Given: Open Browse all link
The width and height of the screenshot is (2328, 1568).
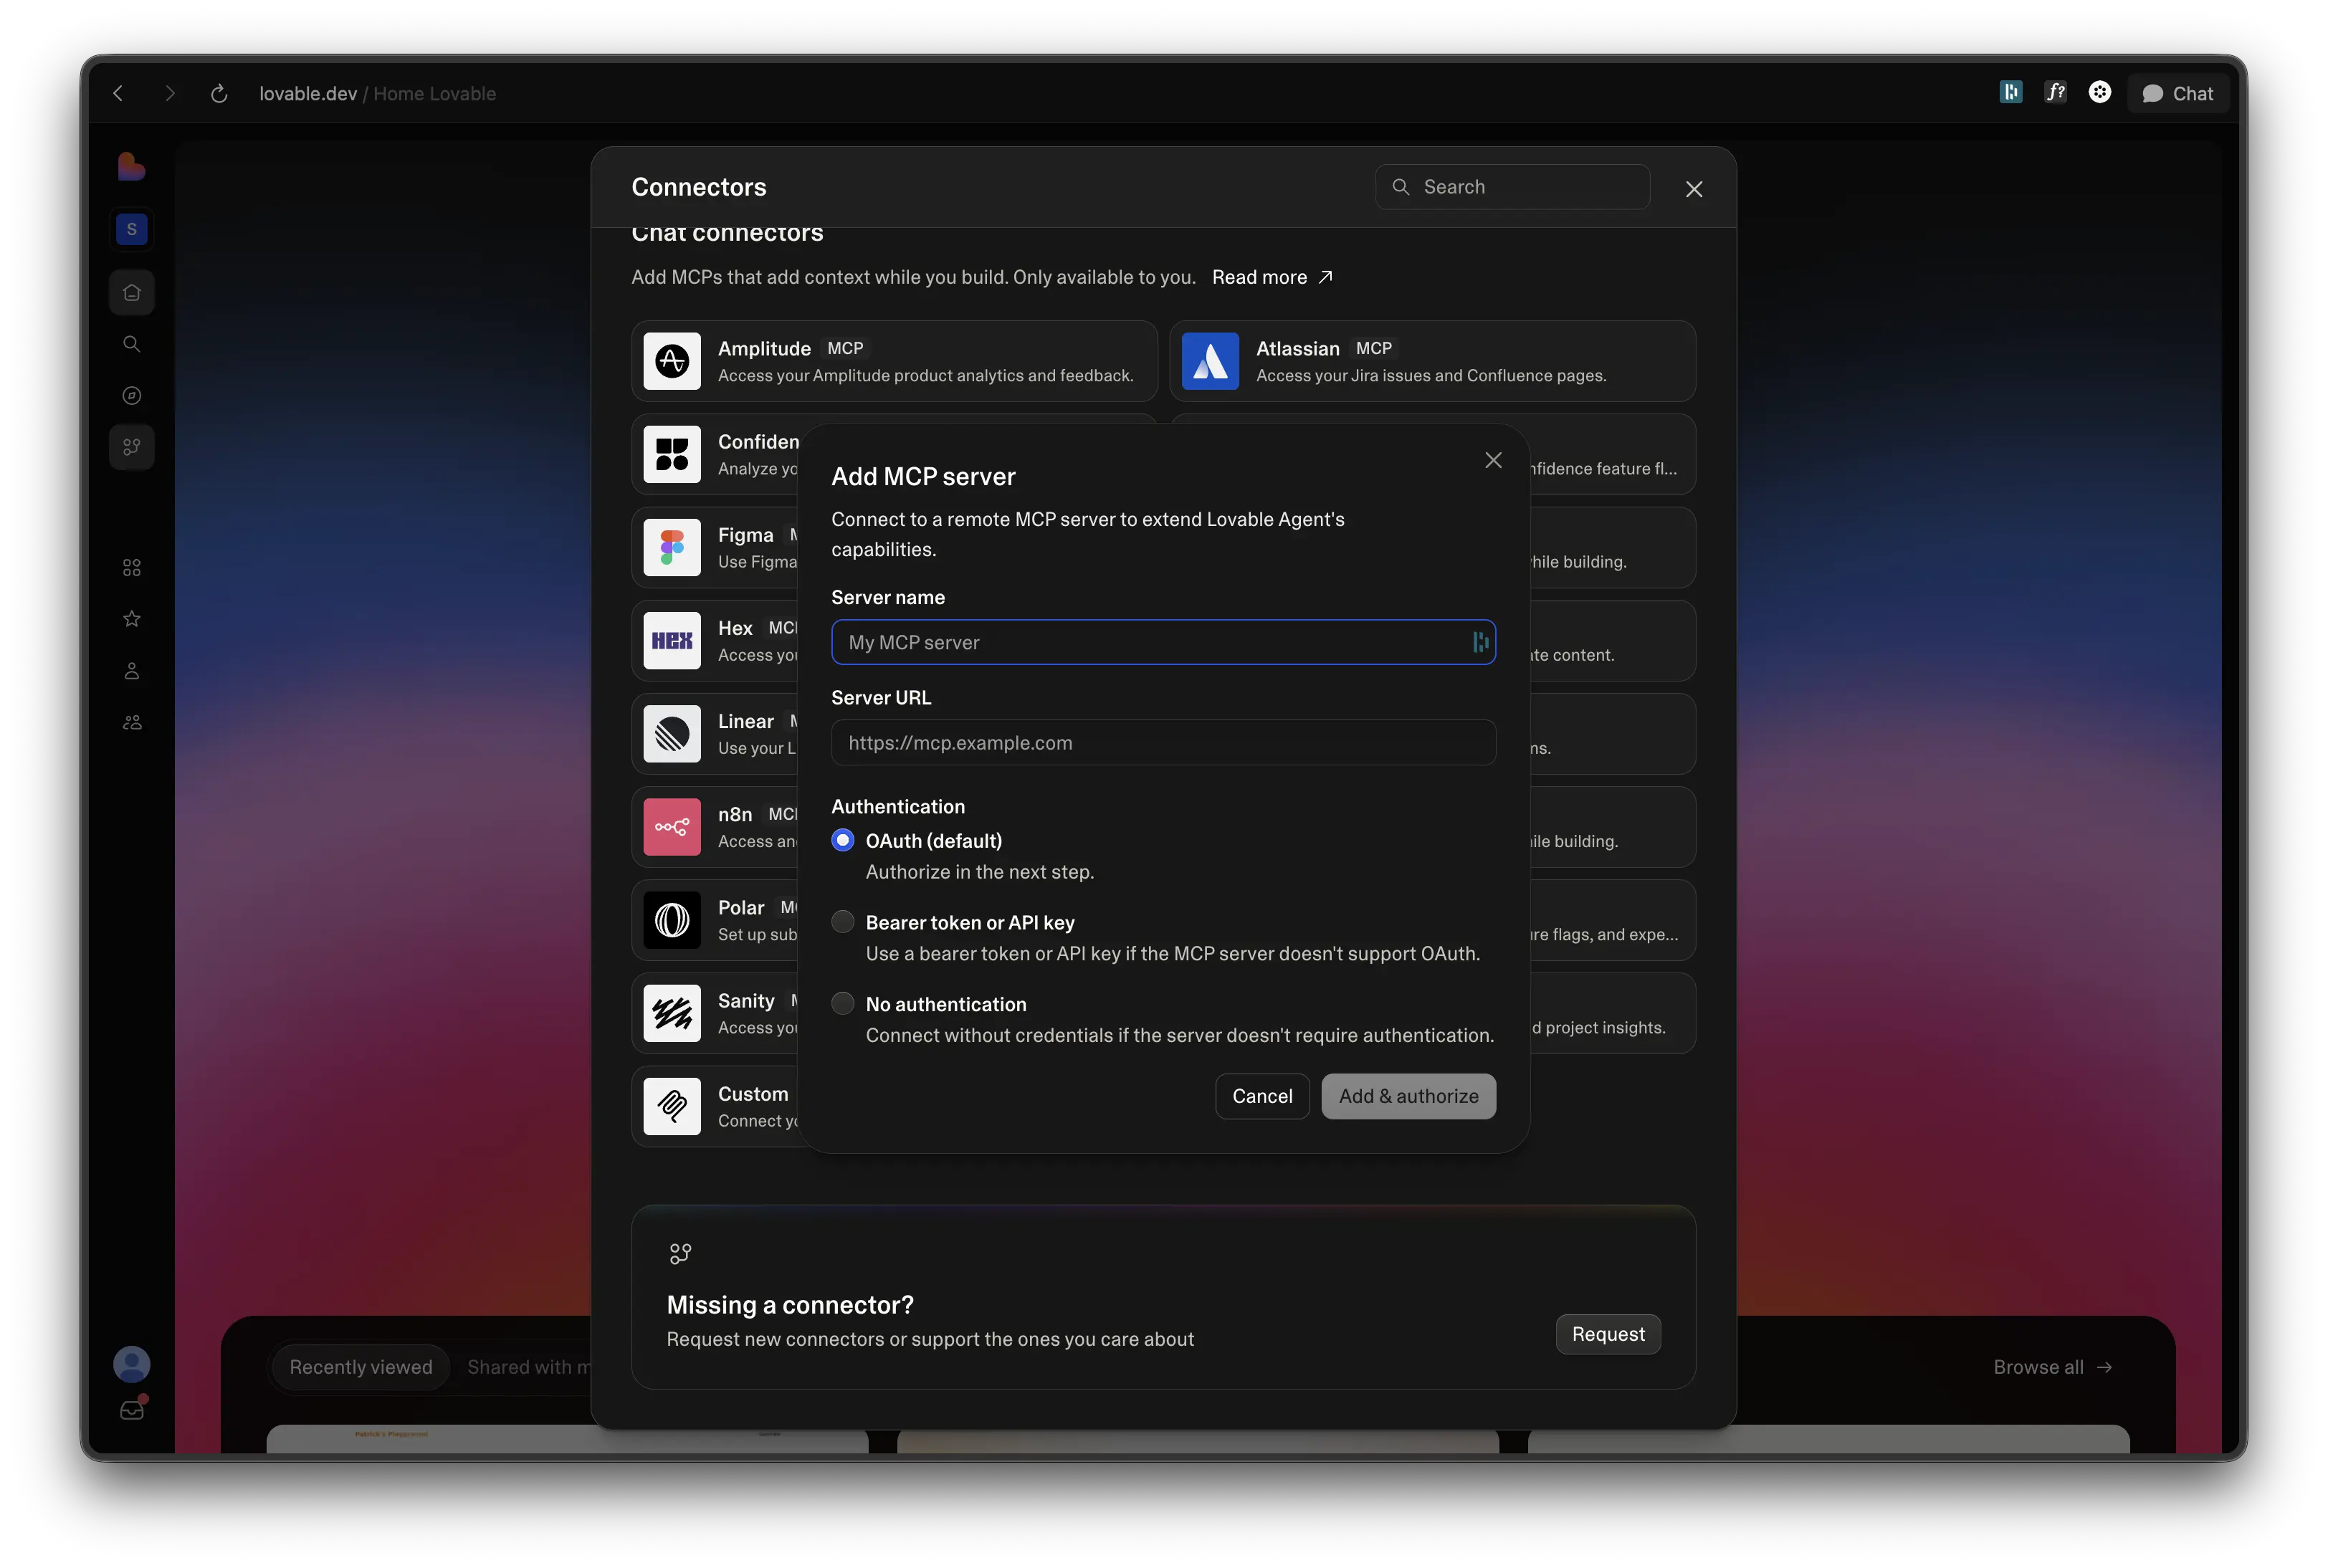Looking at the screenshot, I should pos(2052,1367).
